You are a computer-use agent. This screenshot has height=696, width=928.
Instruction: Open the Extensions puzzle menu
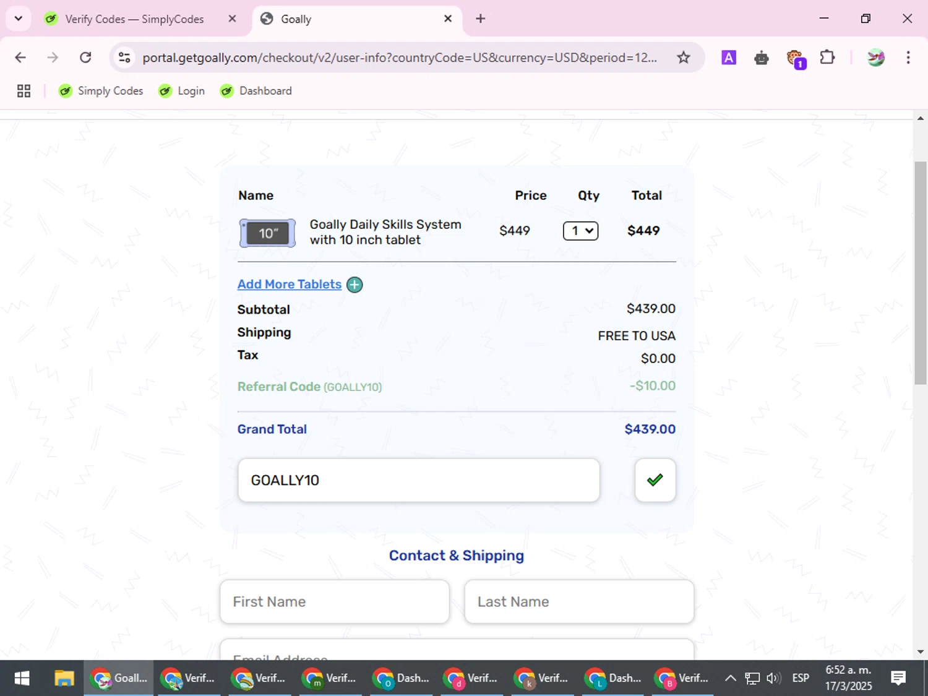(x=827, y=58)
